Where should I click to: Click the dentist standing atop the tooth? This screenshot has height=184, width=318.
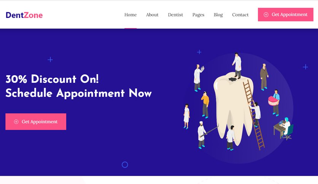(x=237, y=65)
